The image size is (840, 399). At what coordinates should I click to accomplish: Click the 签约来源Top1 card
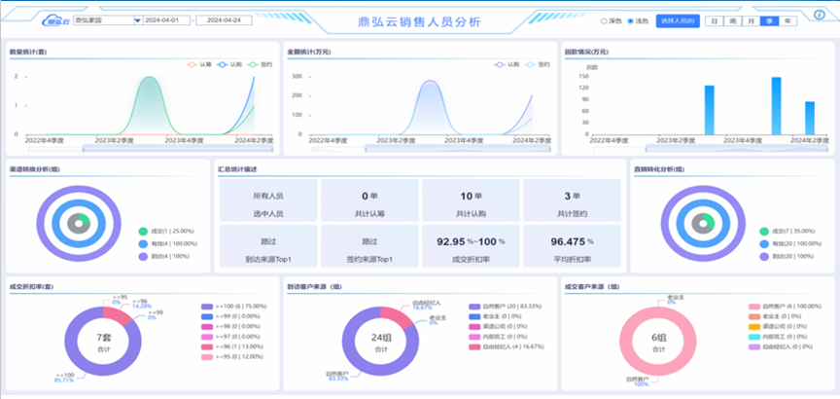pos(369,245)
